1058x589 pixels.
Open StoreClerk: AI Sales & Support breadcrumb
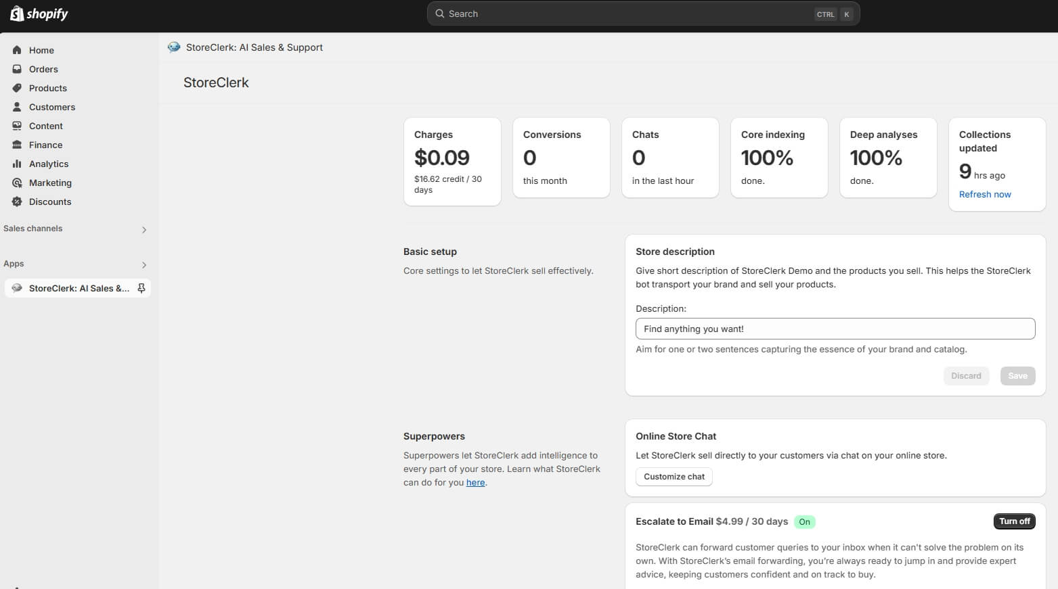click(255, 47)
